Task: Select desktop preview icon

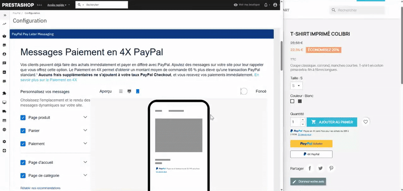Action: pos(129,91)
